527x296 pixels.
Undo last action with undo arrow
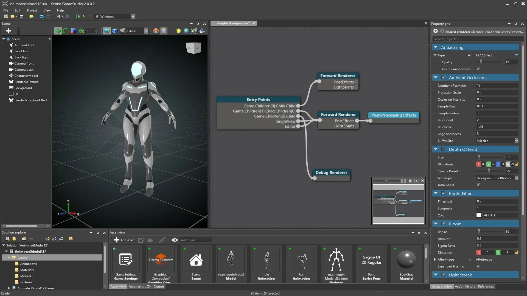tap(41, 16)
